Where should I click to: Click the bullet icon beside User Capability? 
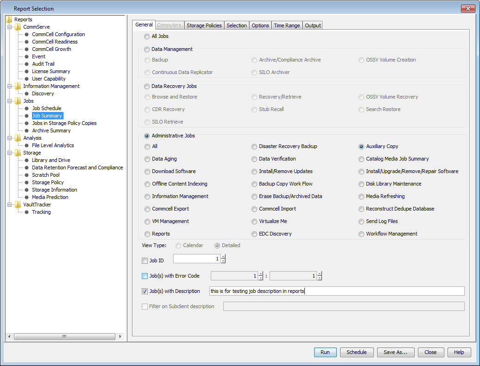point(26,79)
